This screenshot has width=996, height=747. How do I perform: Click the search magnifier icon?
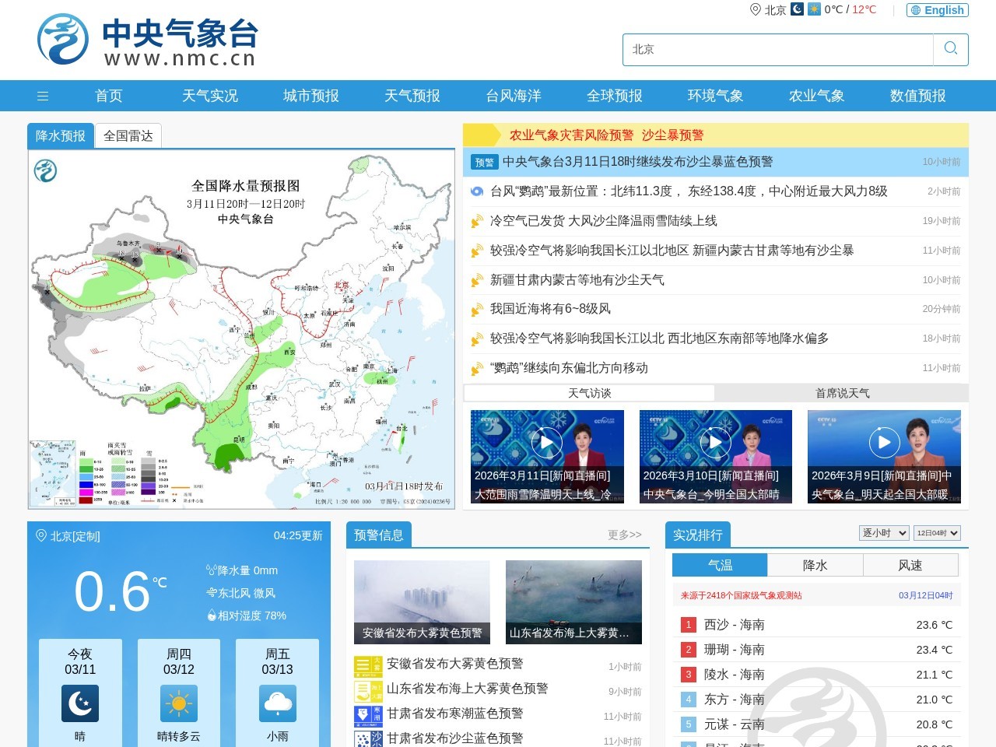(x=950, y=48)
